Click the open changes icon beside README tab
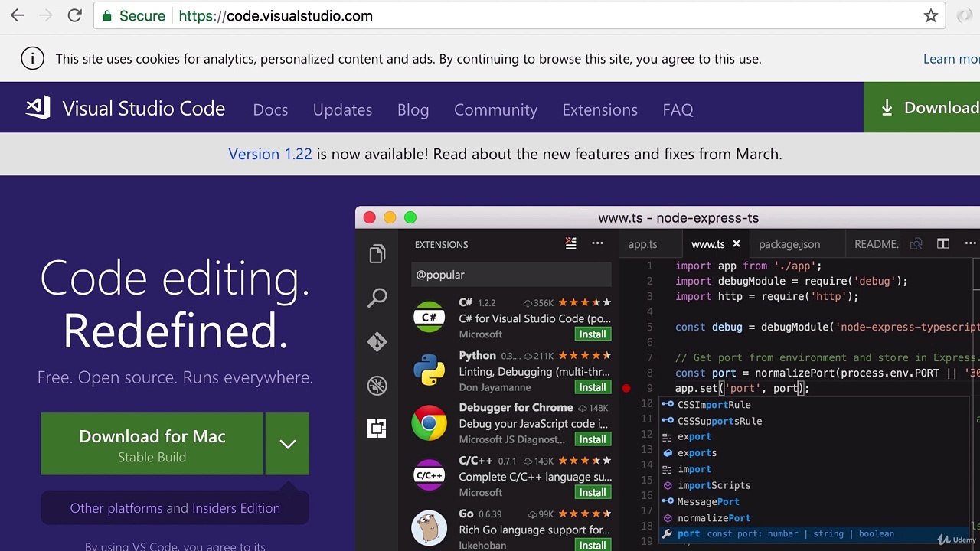Viewport: 980px width, 551px height. click(916, 244)
